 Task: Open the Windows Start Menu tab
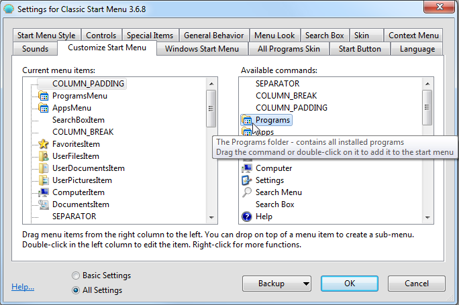click(x=201, y=49)
